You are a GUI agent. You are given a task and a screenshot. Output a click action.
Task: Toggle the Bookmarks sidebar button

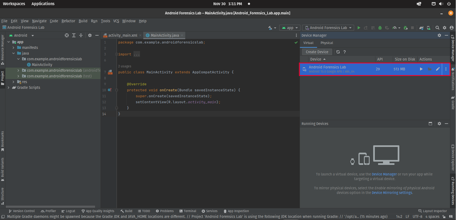pos(3,141)
